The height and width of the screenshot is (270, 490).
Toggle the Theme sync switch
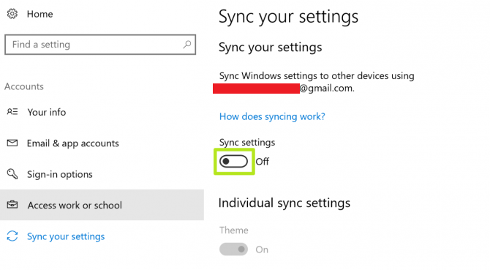click(233, 250)
